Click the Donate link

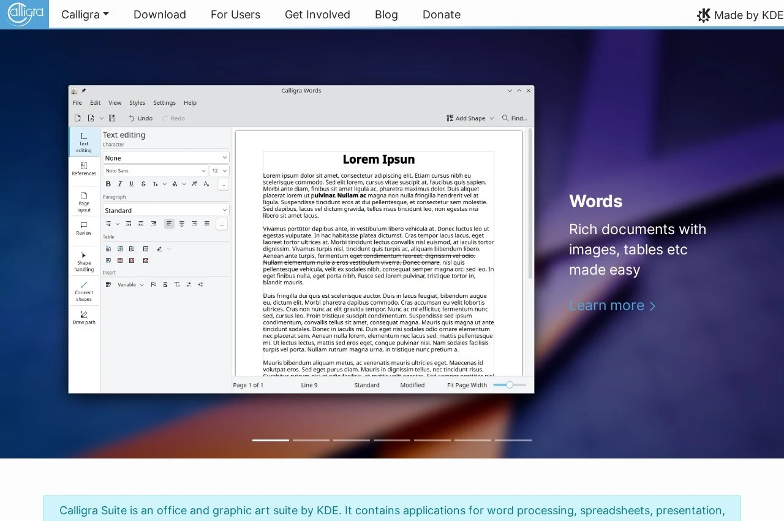(x=442, y=15)
